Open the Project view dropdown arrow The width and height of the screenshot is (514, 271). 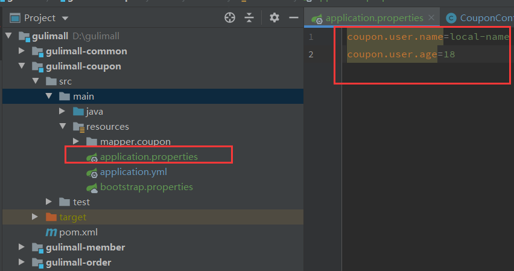[65, 18]
